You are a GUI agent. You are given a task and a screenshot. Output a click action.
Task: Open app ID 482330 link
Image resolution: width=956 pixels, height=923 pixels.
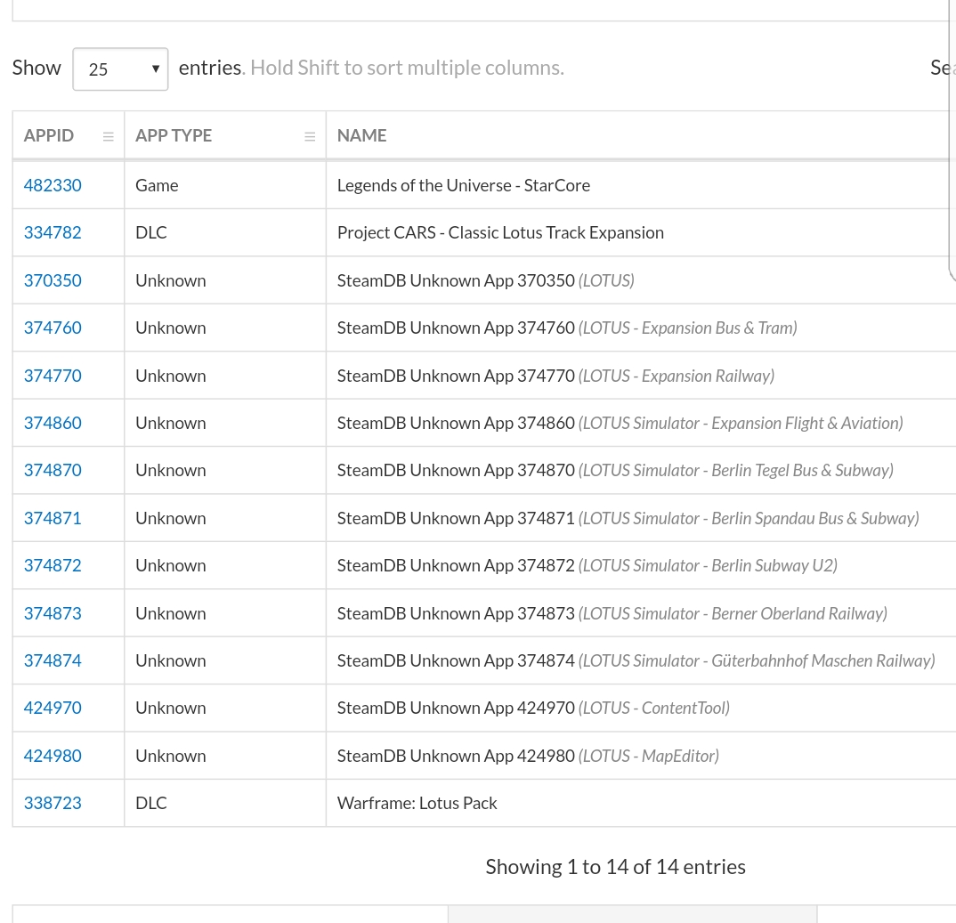53,185
